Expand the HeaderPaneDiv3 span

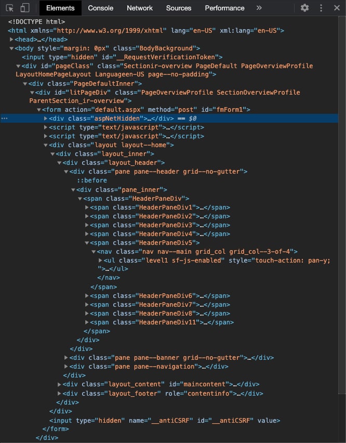pos(87,225)
